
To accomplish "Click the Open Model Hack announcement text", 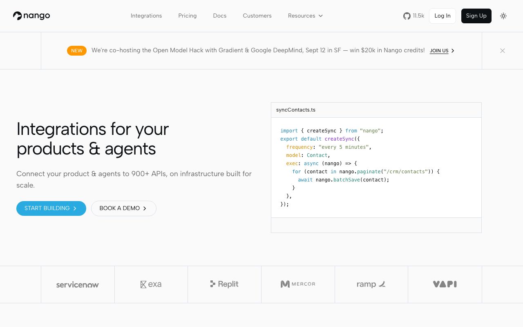I will click(258, 50).
